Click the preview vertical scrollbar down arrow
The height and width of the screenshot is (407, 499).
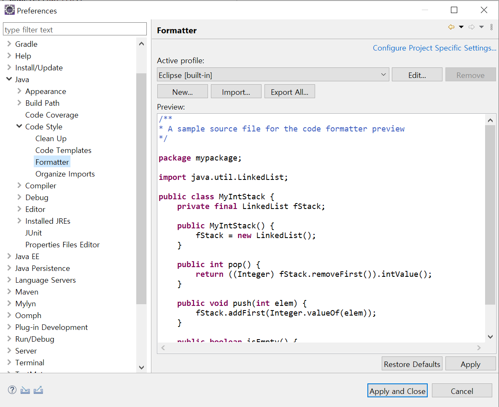[491, 337]
